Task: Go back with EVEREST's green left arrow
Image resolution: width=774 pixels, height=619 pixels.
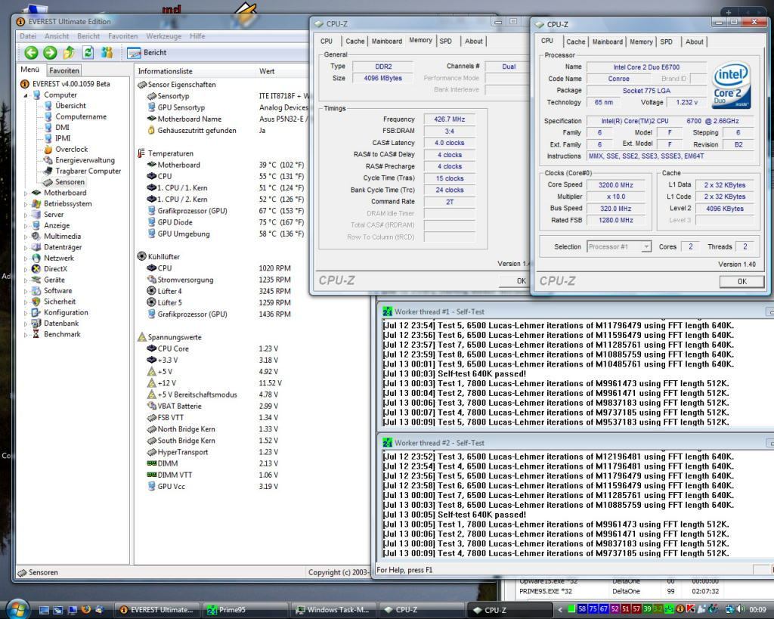Action: (31, 52)
